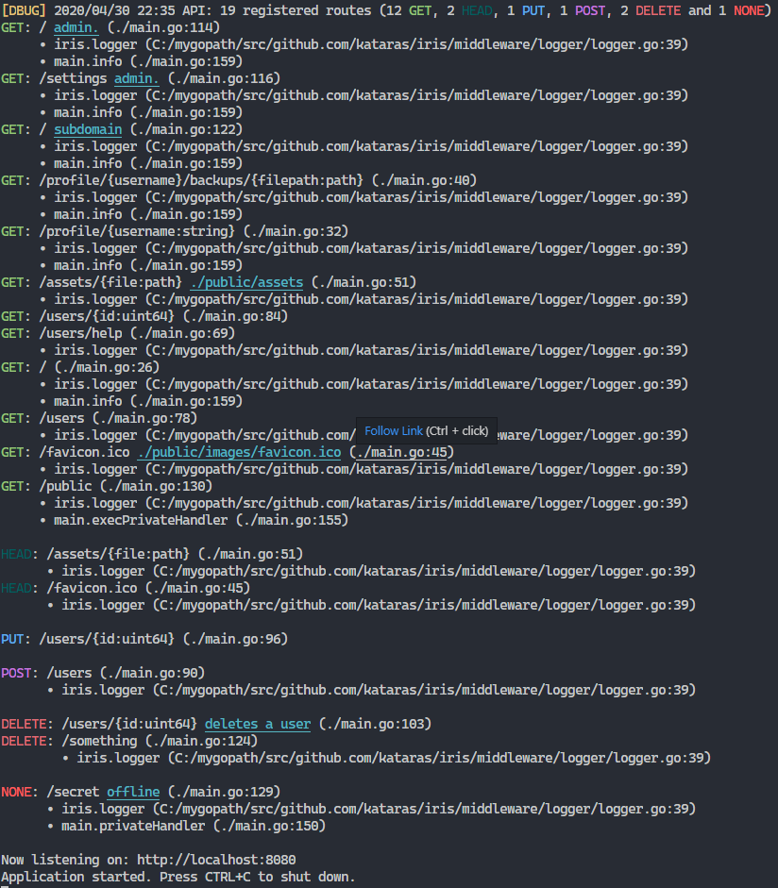Image resolution: width=778 pixels, height=888 pixels.
Task: Open the ./public/assets link
Action: click(246, 281)
